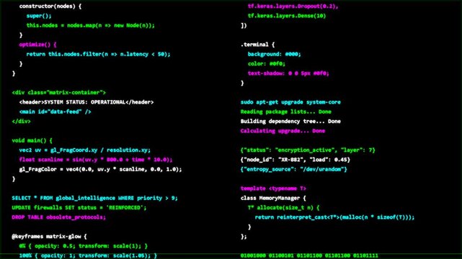Click the 'constructor(nodes) {' line
This screenshot has height=259, width=462.
click(x=50, y=6)
